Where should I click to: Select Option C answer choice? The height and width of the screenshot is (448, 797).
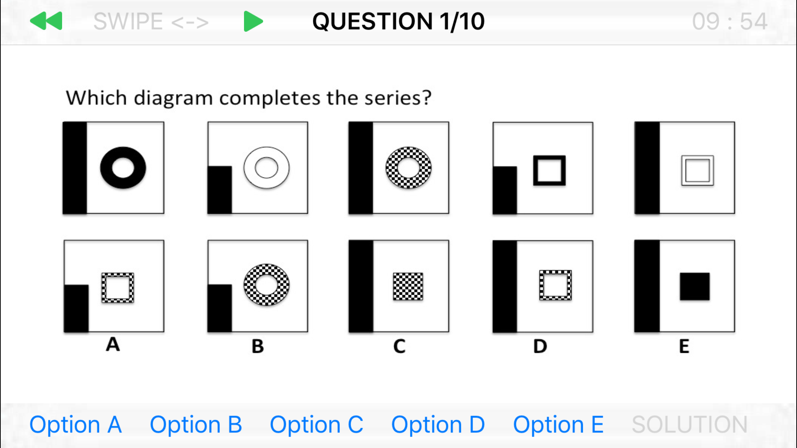[316, 424]
